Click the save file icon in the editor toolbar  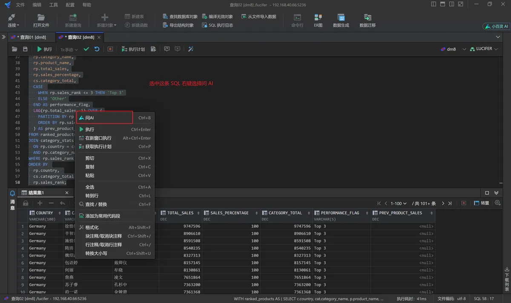coord(25,49)
